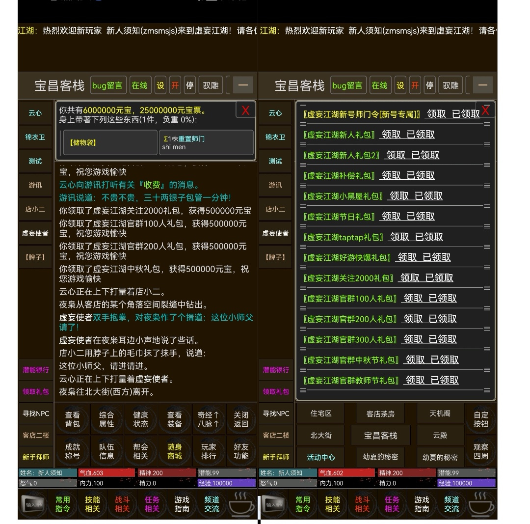
Task: Switch to 频道交流 tab on right screen
Action: pyautogui.click(x=451, y=504)
